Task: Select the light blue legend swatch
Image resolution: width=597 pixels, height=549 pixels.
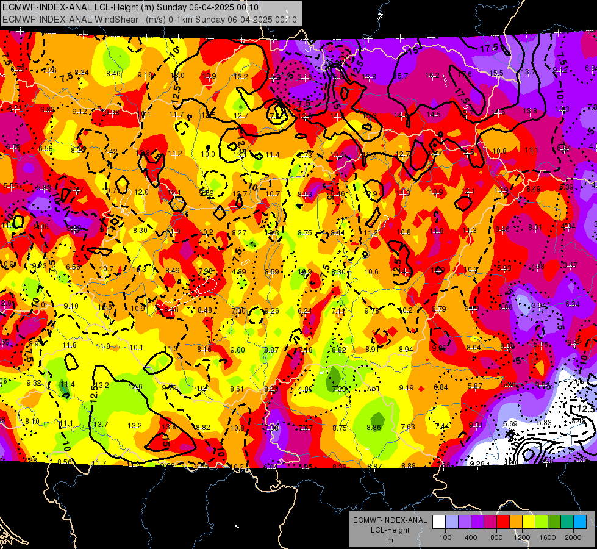Action: [x=452, y=522]
